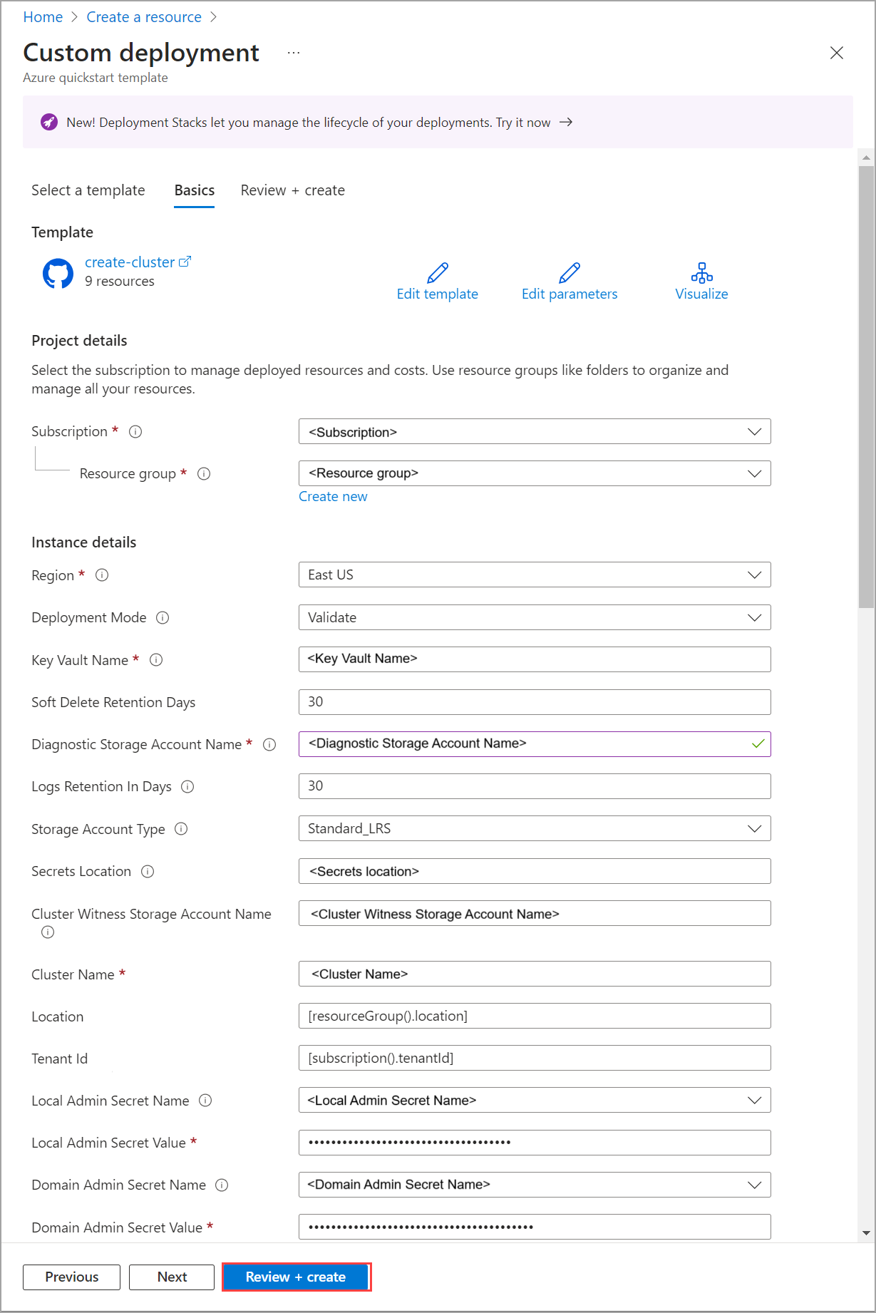
Task: Show info for Deployment Mode
Action: coord(163,617)
